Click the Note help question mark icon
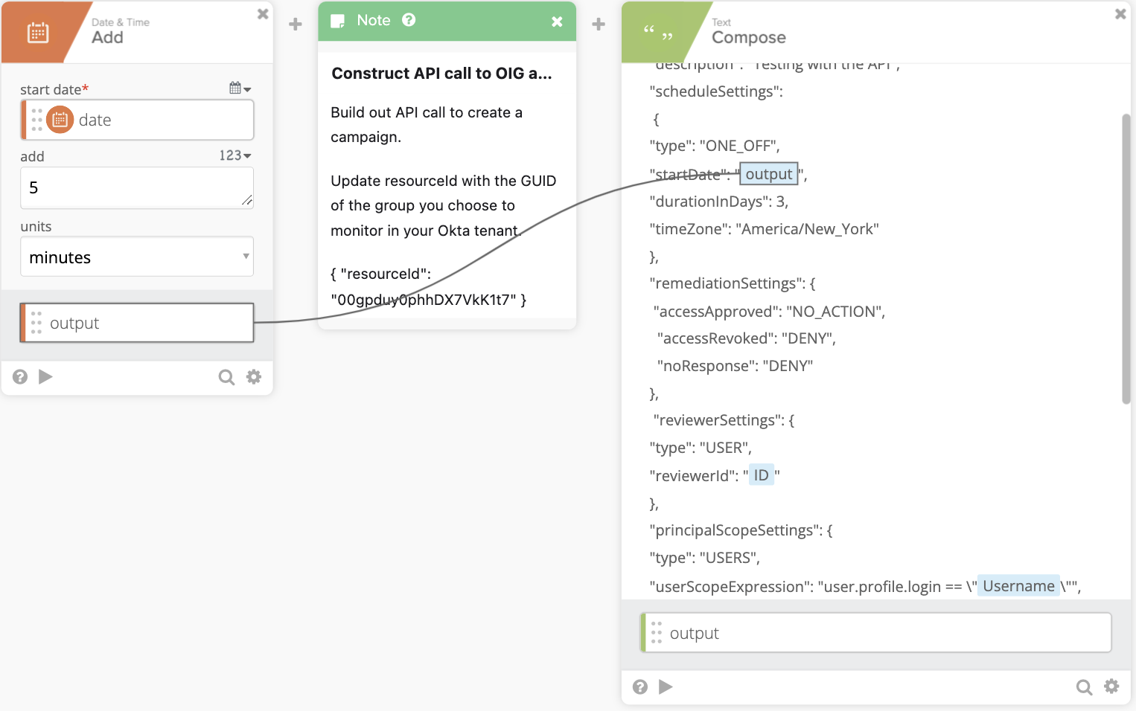1136x711 pixels. coord(409,20)
